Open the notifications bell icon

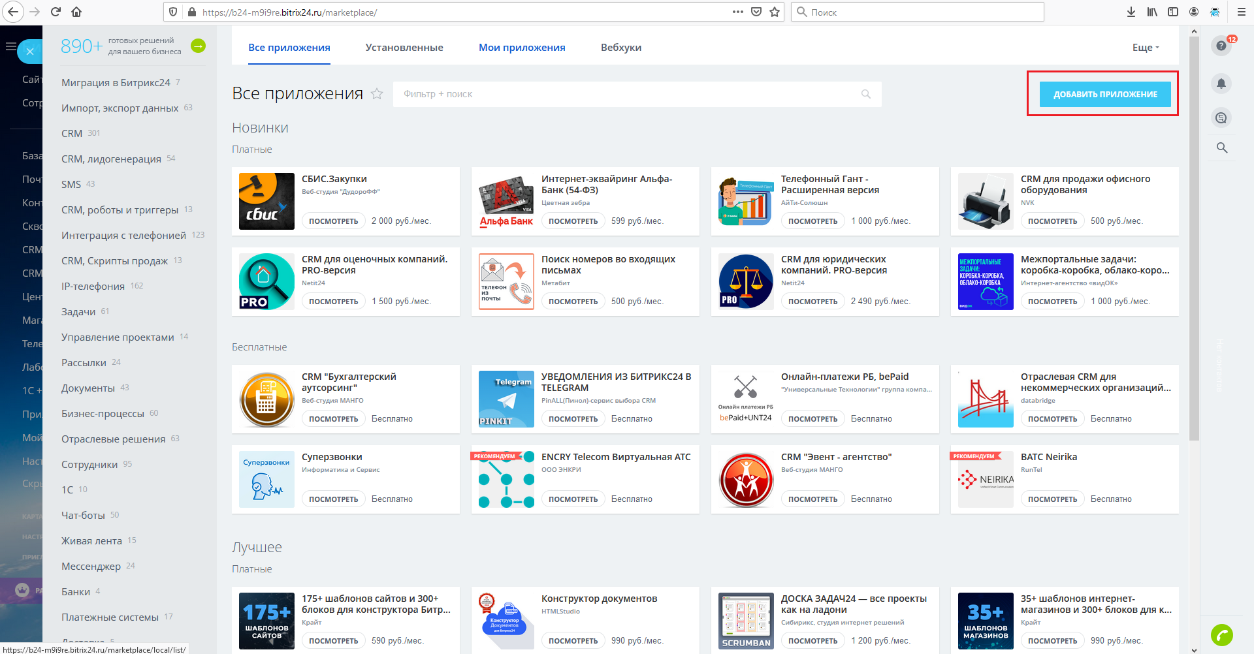1221,84
